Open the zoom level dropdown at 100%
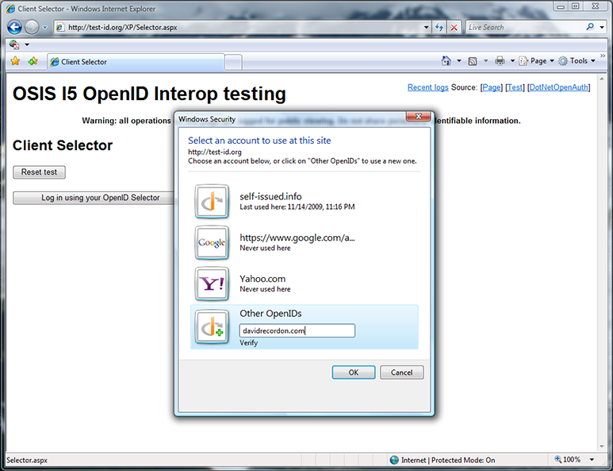 pyautogui.click(x=581, y=460)
